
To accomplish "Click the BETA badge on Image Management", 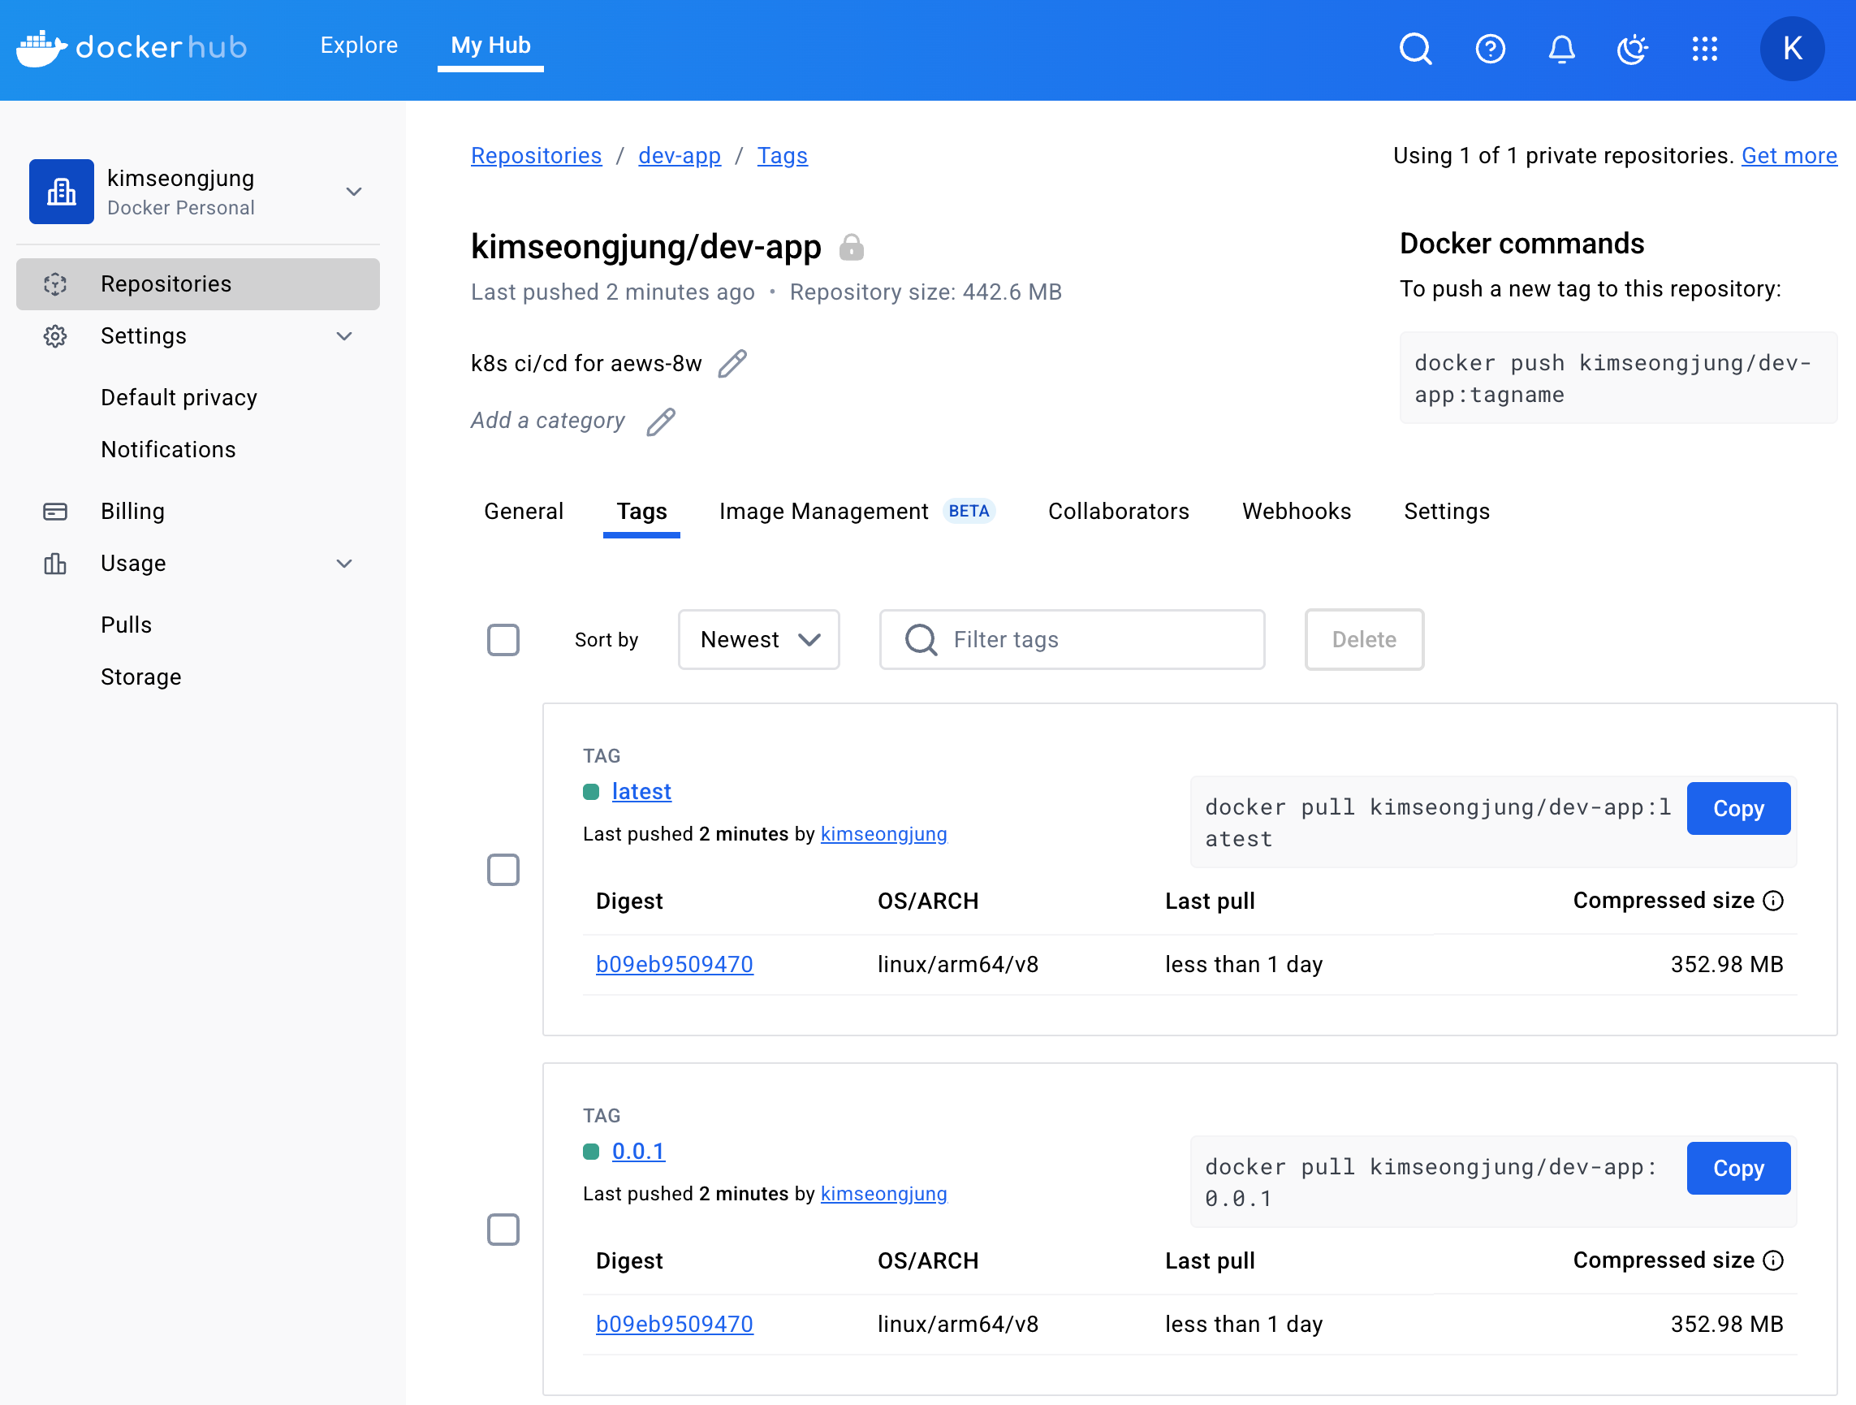I will [x=969, y=511].
